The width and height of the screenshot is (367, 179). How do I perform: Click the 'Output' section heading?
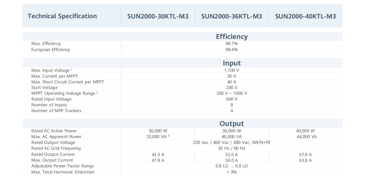pos(232,123)
